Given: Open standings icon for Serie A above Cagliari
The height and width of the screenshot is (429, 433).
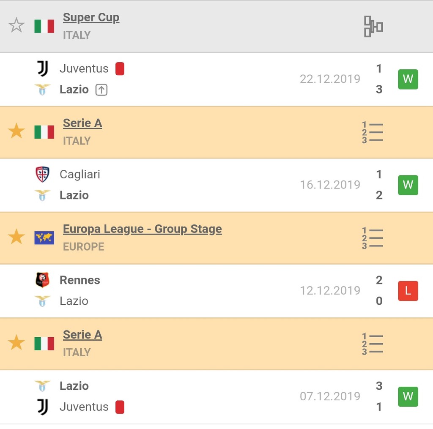Looking at the screenshot, I should [x=373, y=132].
